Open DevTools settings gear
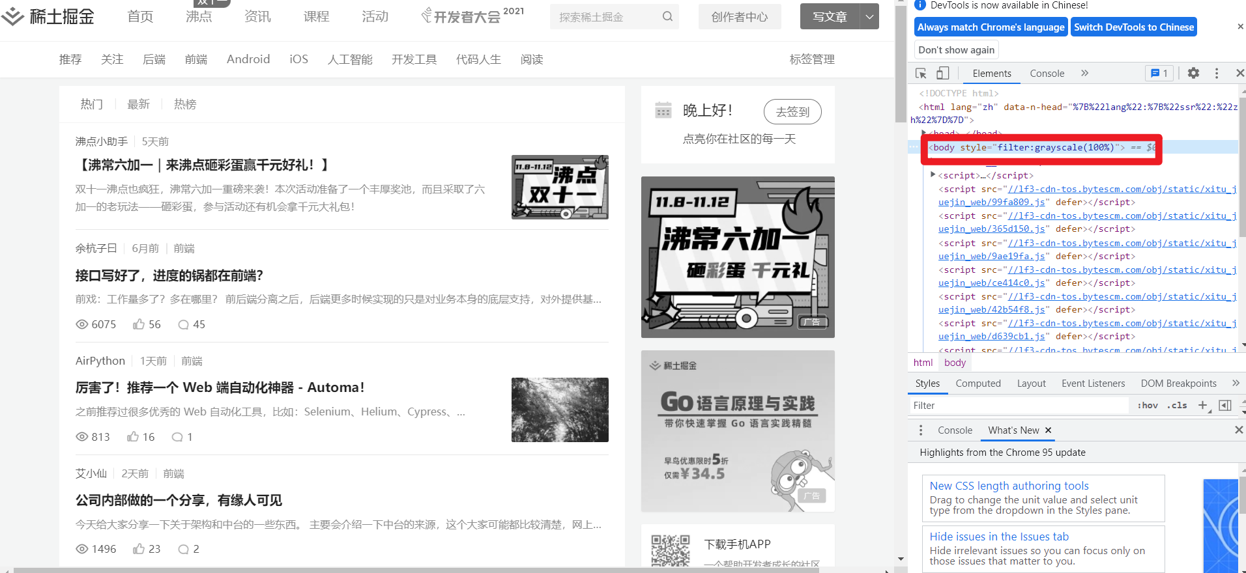This screenshot has height=573, width=1246. [x=1193, y=73]
